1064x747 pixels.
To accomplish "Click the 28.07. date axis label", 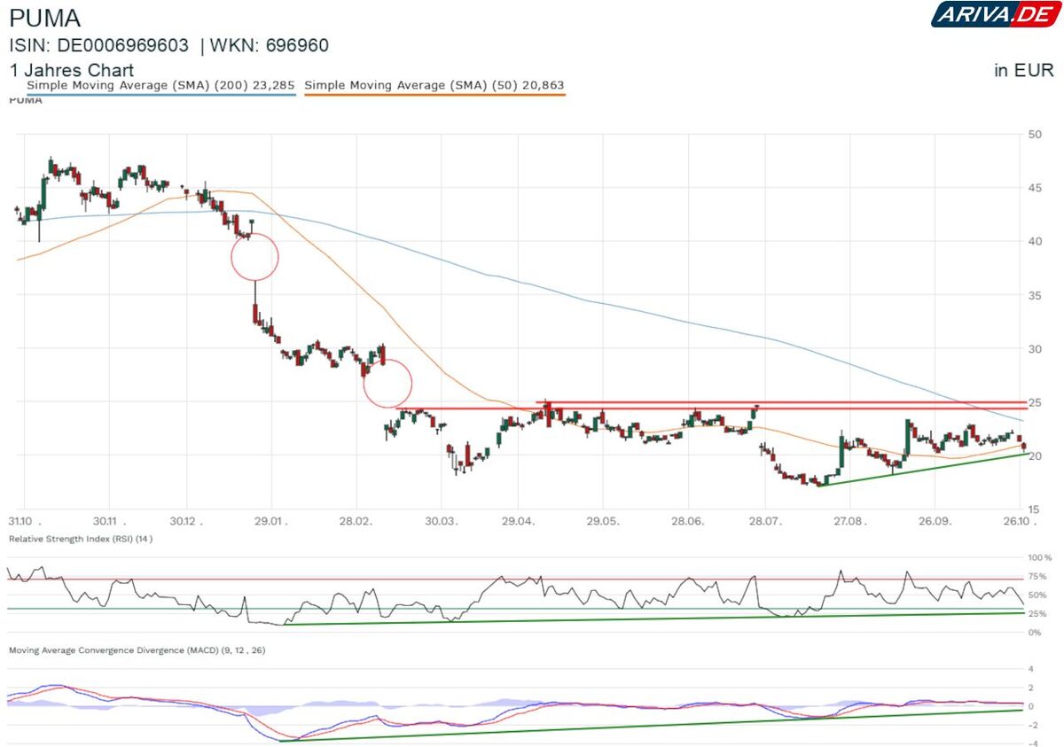I will pos(763,521).
